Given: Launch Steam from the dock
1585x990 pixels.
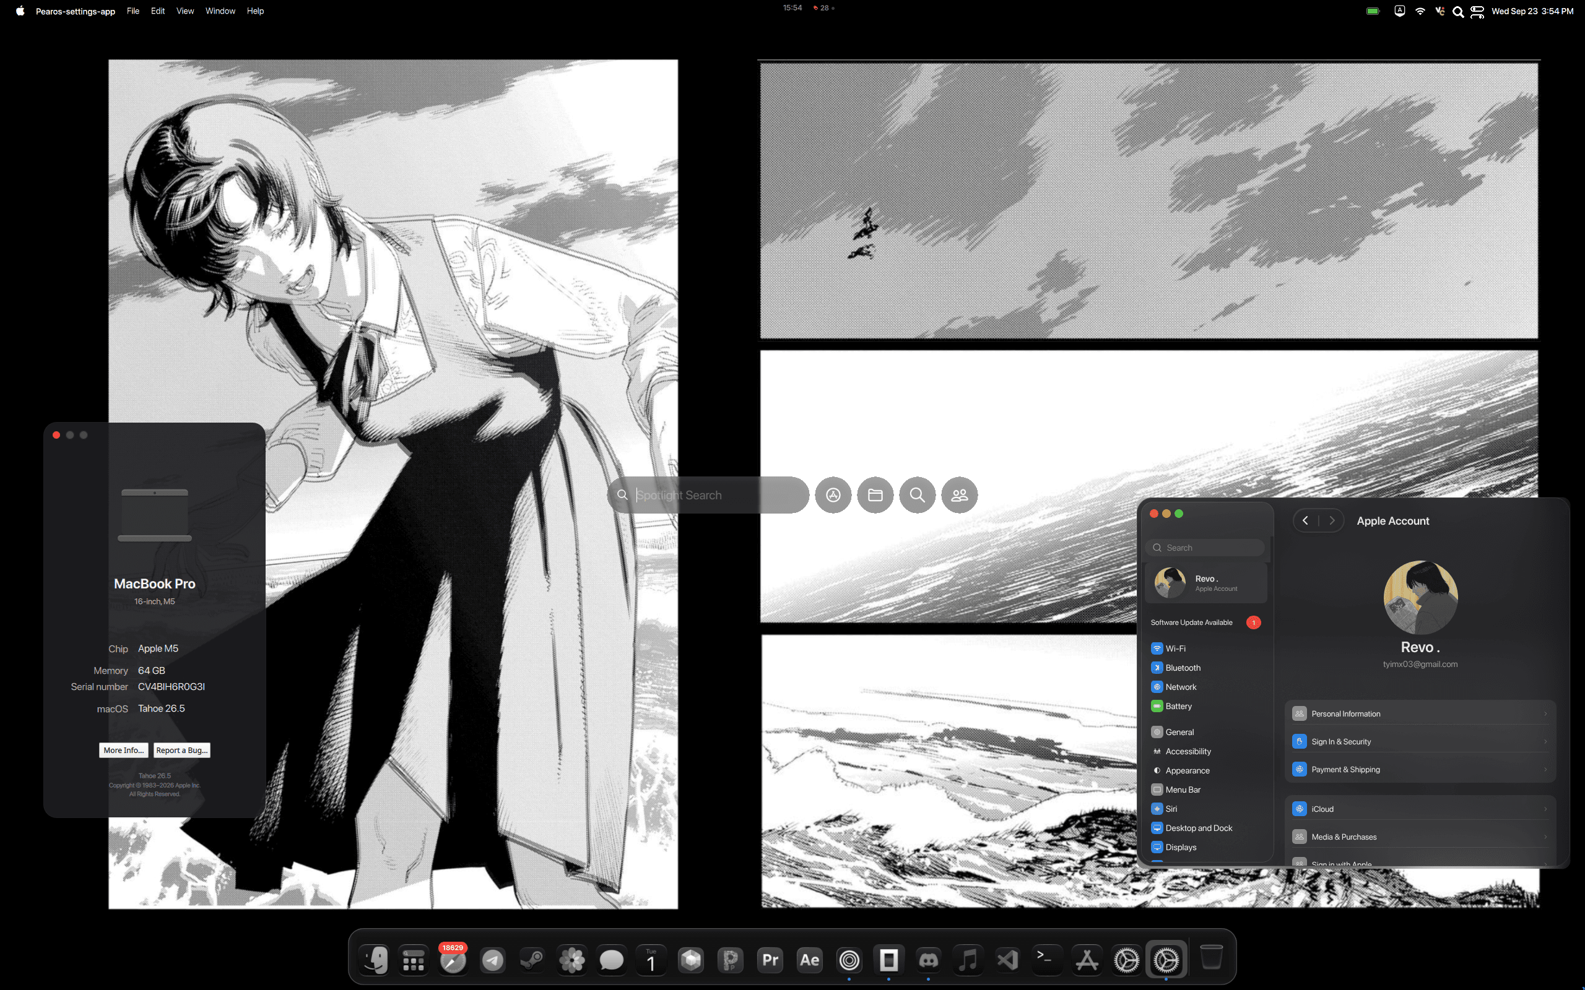Looking at the screenshot, I should tap(532, 960).
